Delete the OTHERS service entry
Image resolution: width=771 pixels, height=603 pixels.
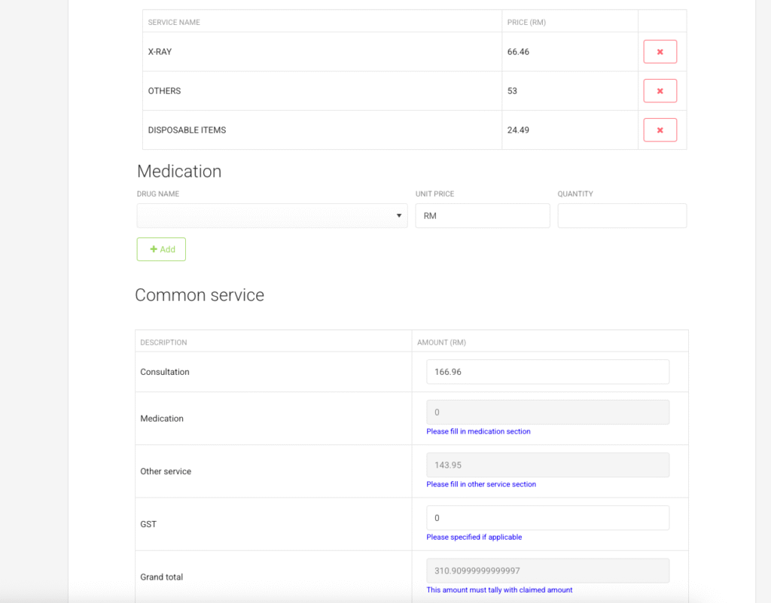tap(660, 91)
